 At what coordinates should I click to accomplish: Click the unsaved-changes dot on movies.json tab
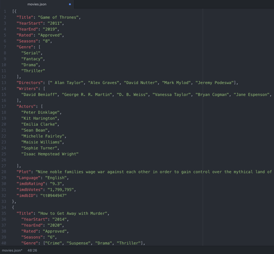pyautogui.click(x=70, y=4)
